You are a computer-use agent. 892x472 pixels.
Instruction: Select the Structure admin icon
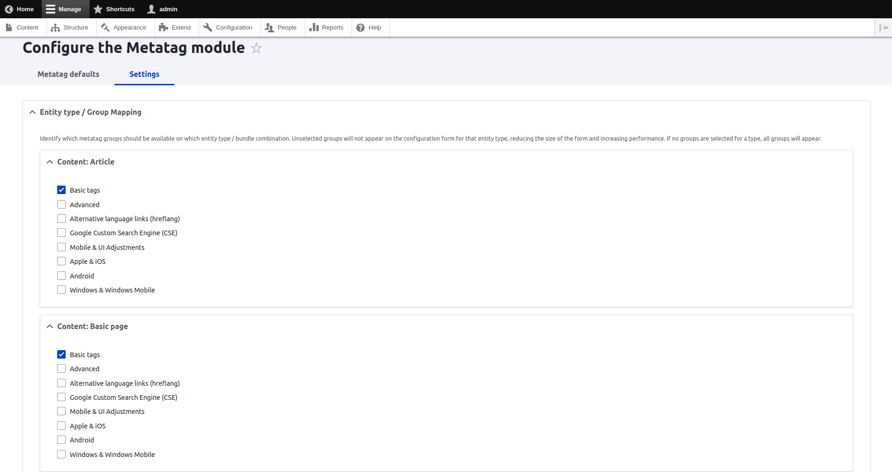click(56, 27)
